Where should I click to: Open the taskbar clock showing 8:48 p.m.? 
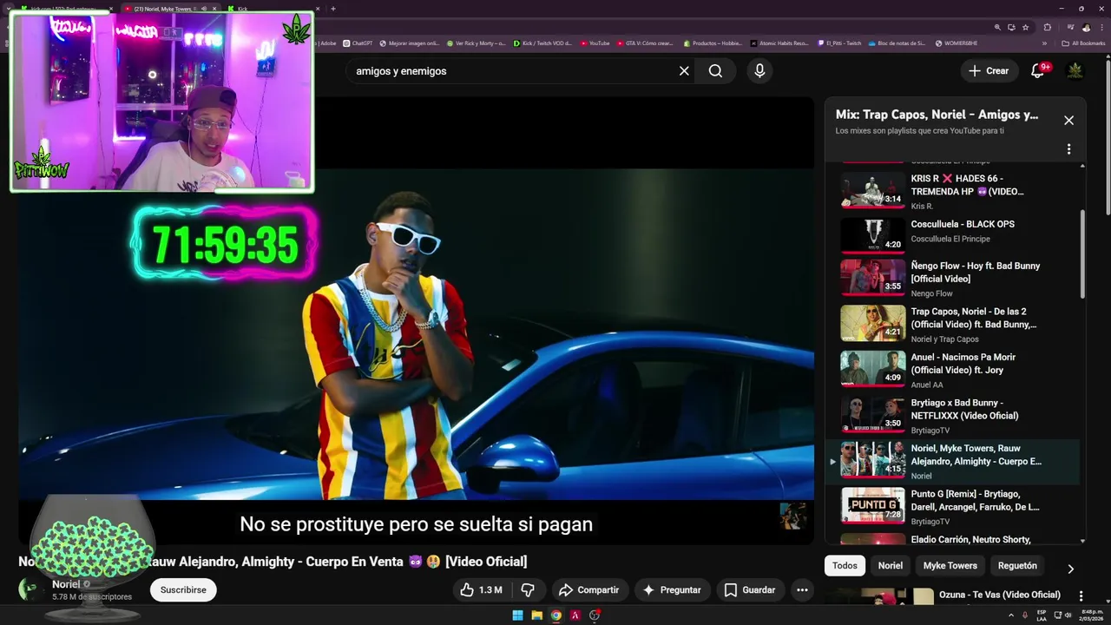pos(1092,615)
